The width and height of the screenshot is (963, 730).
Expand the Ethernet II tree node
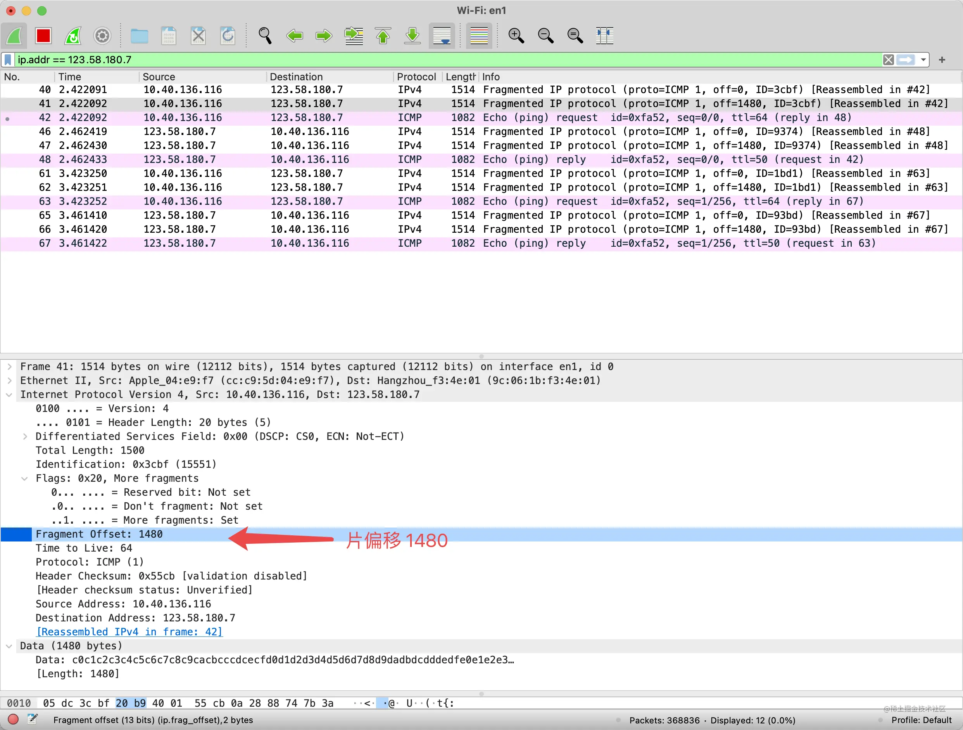pyautogui.click(x=9, y=381)
